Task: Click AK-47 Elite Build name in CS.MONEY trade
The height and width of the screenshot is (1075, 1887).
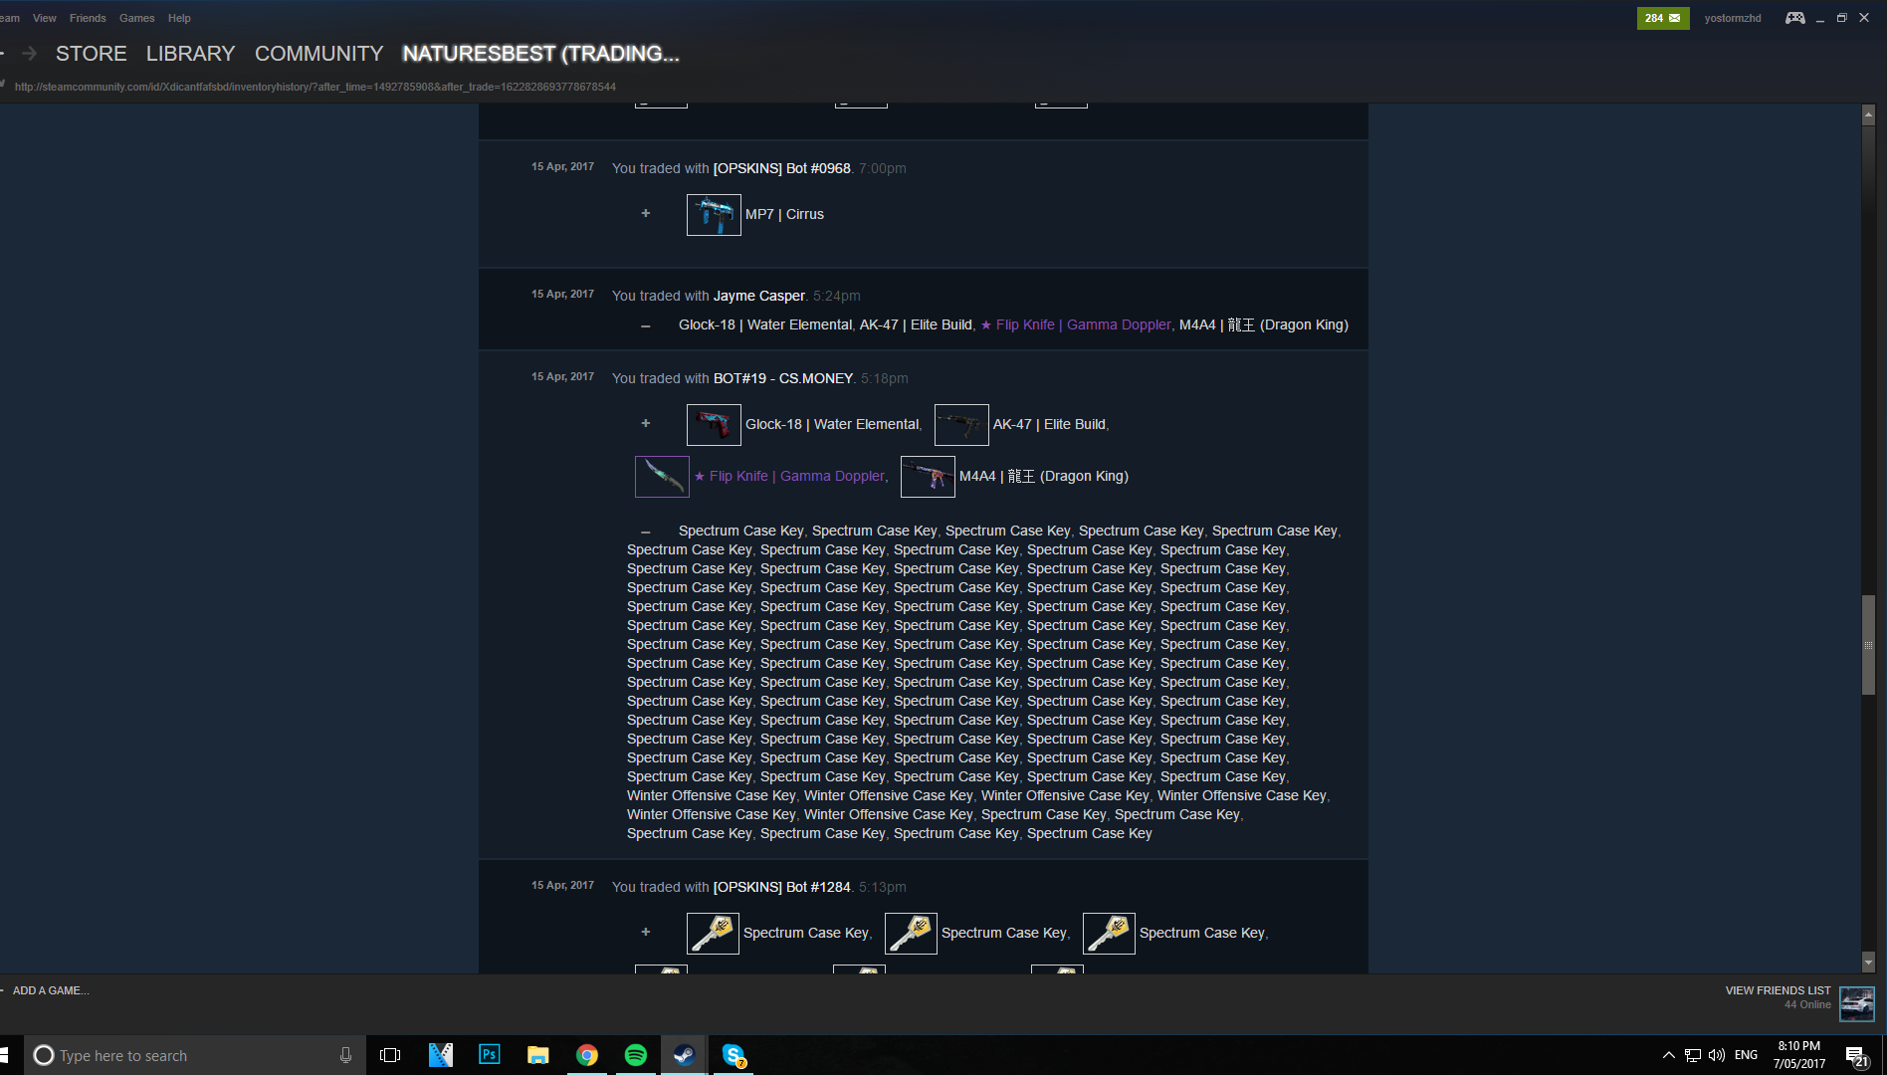Action: 1049,424
